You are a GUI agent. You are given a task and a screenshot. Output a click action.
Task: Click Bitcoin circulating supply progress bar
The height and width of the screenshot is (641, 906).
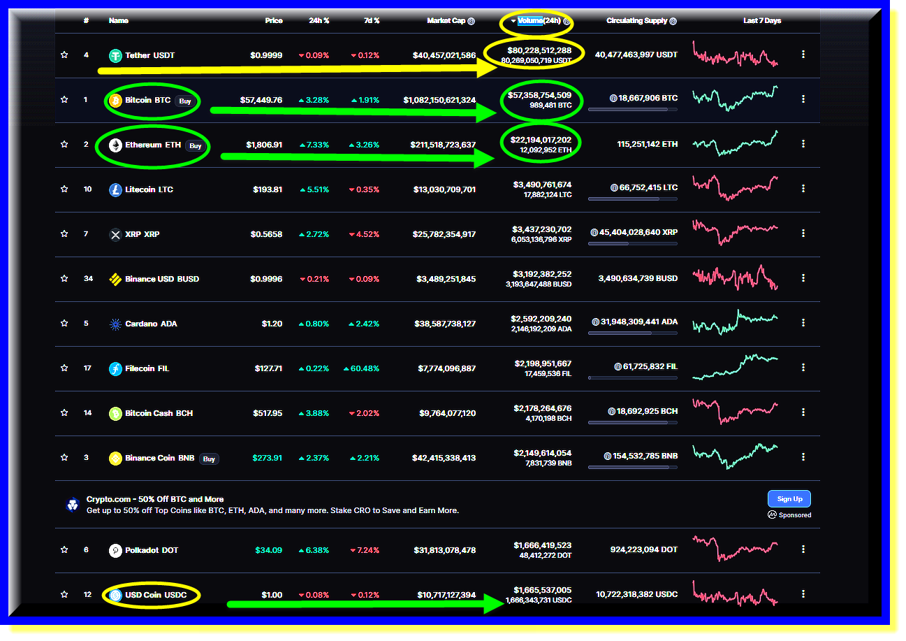tap(633, 110)
